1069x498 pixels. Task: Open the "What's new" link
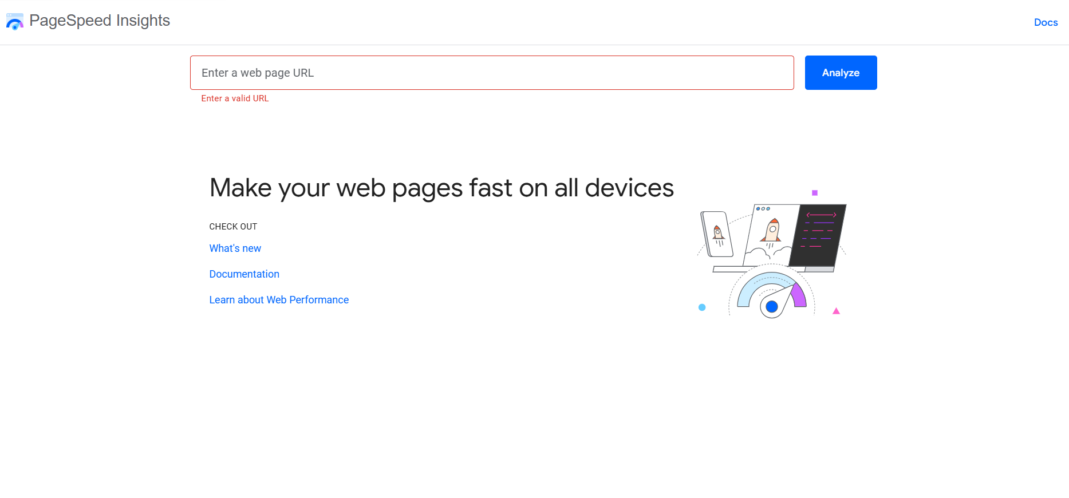[x=235, y=248]
